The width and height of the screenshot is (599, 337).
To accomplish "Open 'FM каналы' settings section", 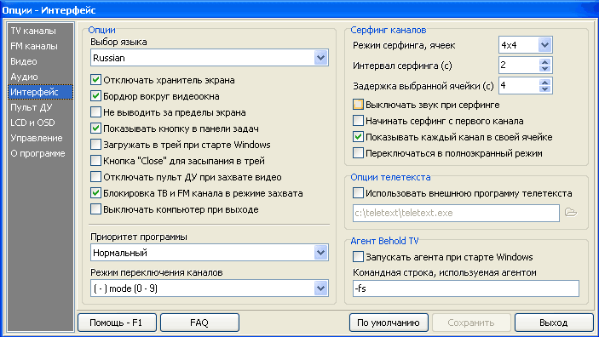I will (x=41, y=46).
